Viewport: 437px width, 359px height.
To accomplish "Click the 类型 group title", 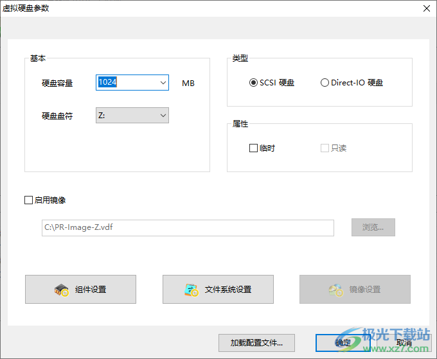I will [x=240, y=58].
